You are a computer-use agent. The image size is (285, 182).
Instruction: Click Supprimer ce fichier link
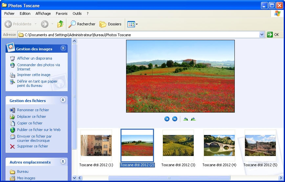click(x=33, y=146)
